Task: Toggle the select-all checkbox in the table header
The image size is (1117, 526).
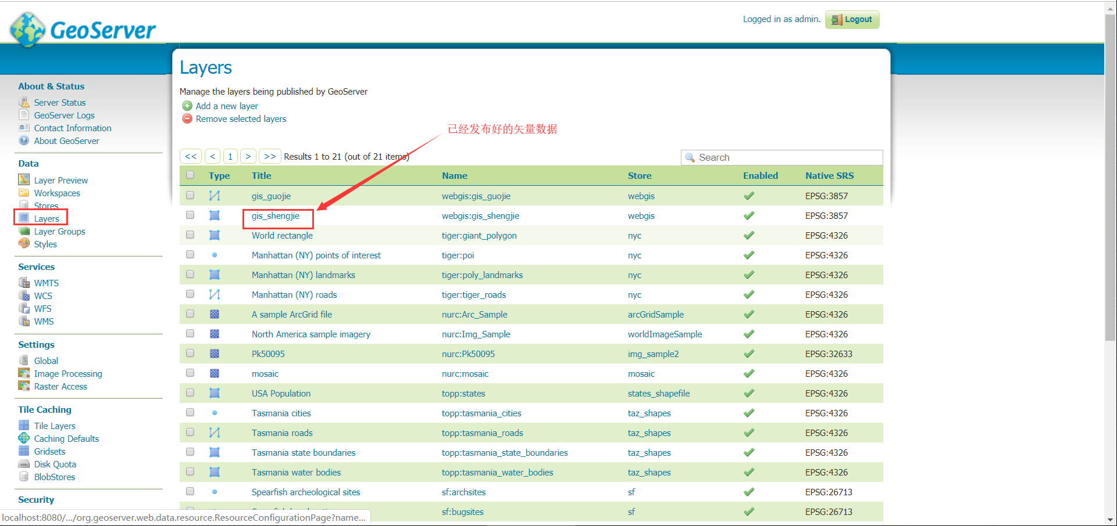Action: pos(190,175)
